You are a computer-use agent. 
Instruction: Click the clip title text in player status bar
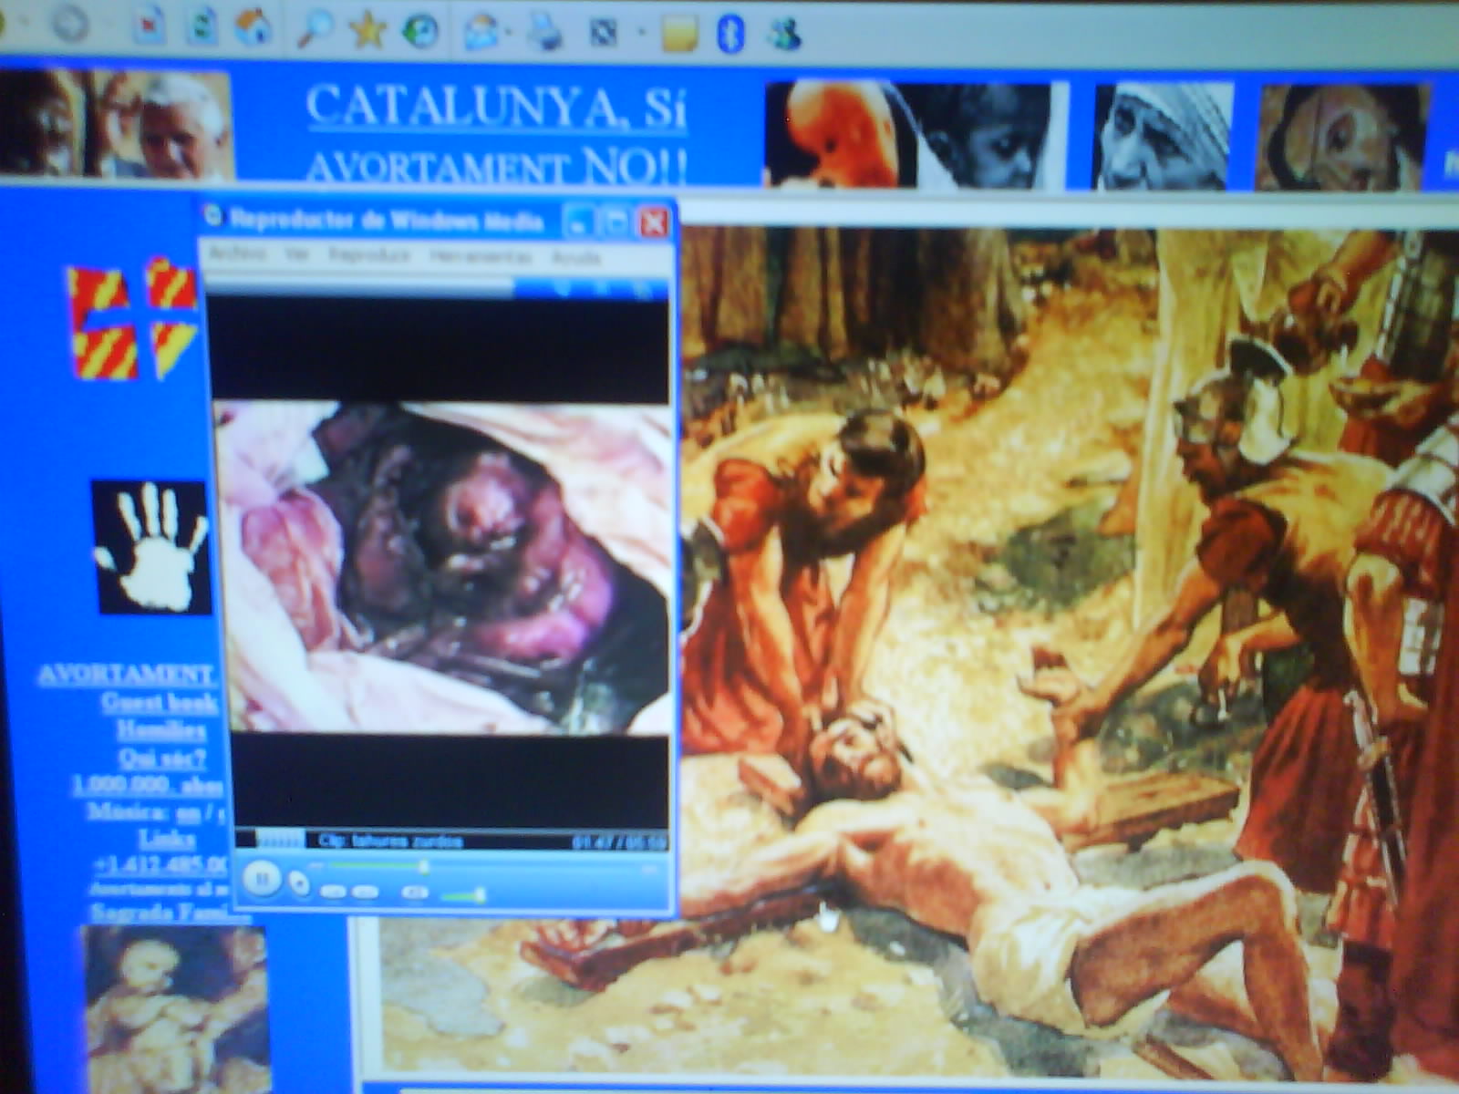coord(391,841)
